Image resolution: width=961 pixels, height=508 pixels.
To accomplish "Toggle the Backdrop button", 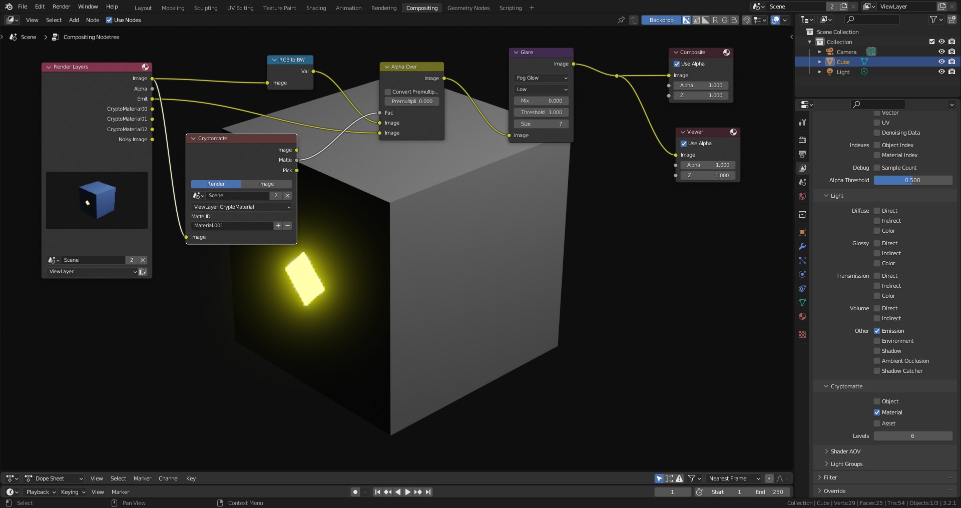I will point(661,20).
